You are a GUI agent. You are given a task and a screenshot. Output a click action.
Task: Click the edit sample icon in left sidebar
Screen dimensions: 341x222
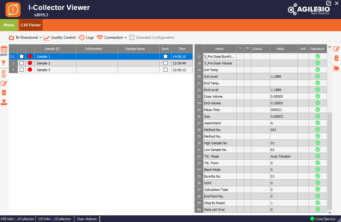point(4,83)
